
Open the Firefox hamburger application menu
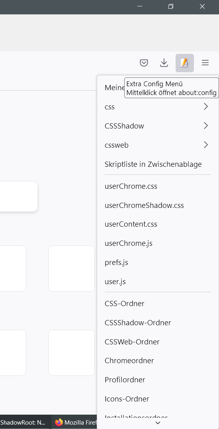point(205,63)
